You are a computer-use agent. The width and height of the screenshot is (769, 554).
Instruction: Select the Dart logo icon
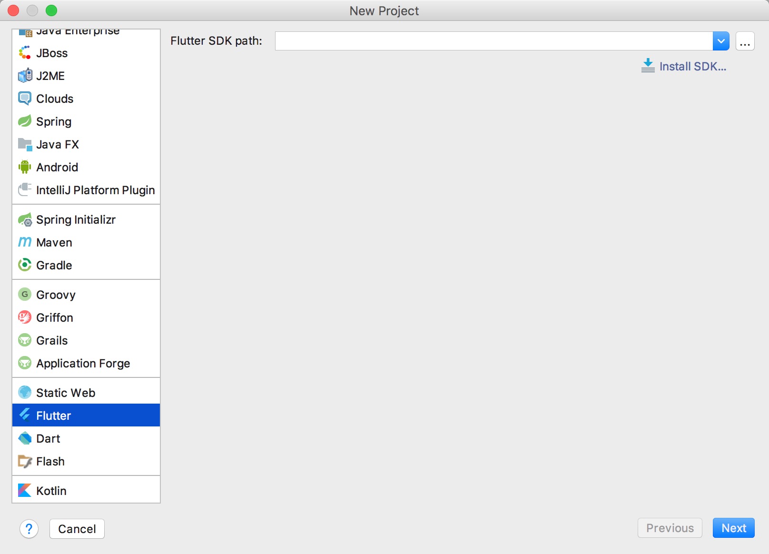tap(25, 438)
